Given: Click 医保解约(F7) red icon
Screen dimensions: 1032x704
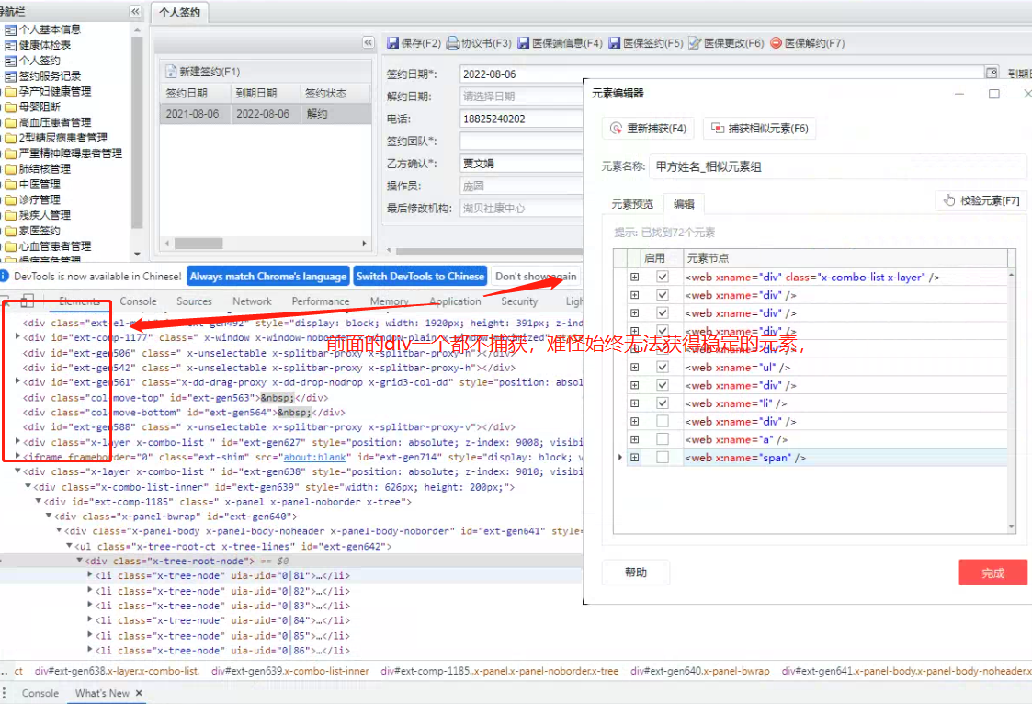Looking at the screenshot, I should [776, 43].
